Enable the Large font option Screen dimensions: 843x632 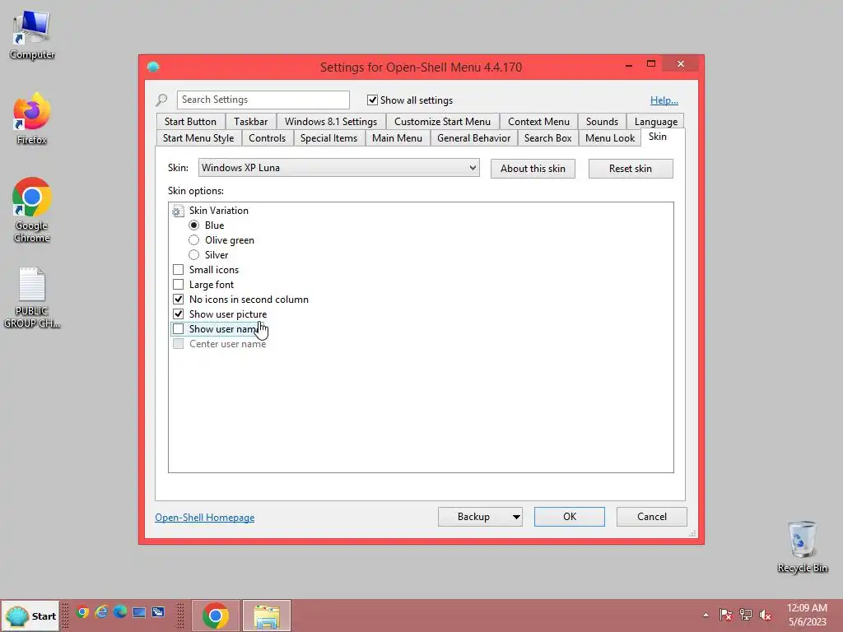click(x=178, y=284)
